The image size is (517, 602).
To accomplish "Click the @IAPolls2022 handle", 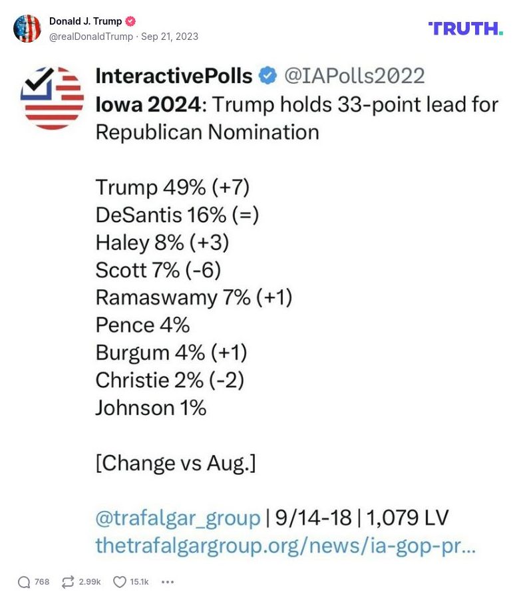I will click(x=355, y=76).
